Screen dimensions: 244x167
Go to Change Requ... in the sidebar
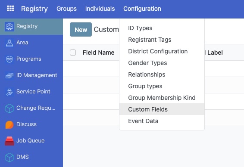pyautogui.click(x=36, y=108)
